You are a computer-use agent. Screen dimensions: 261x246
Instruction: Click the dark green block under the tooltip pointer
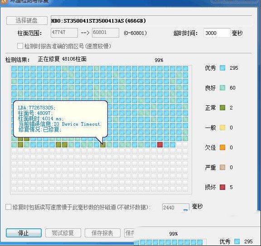click(x=103, y=145)
